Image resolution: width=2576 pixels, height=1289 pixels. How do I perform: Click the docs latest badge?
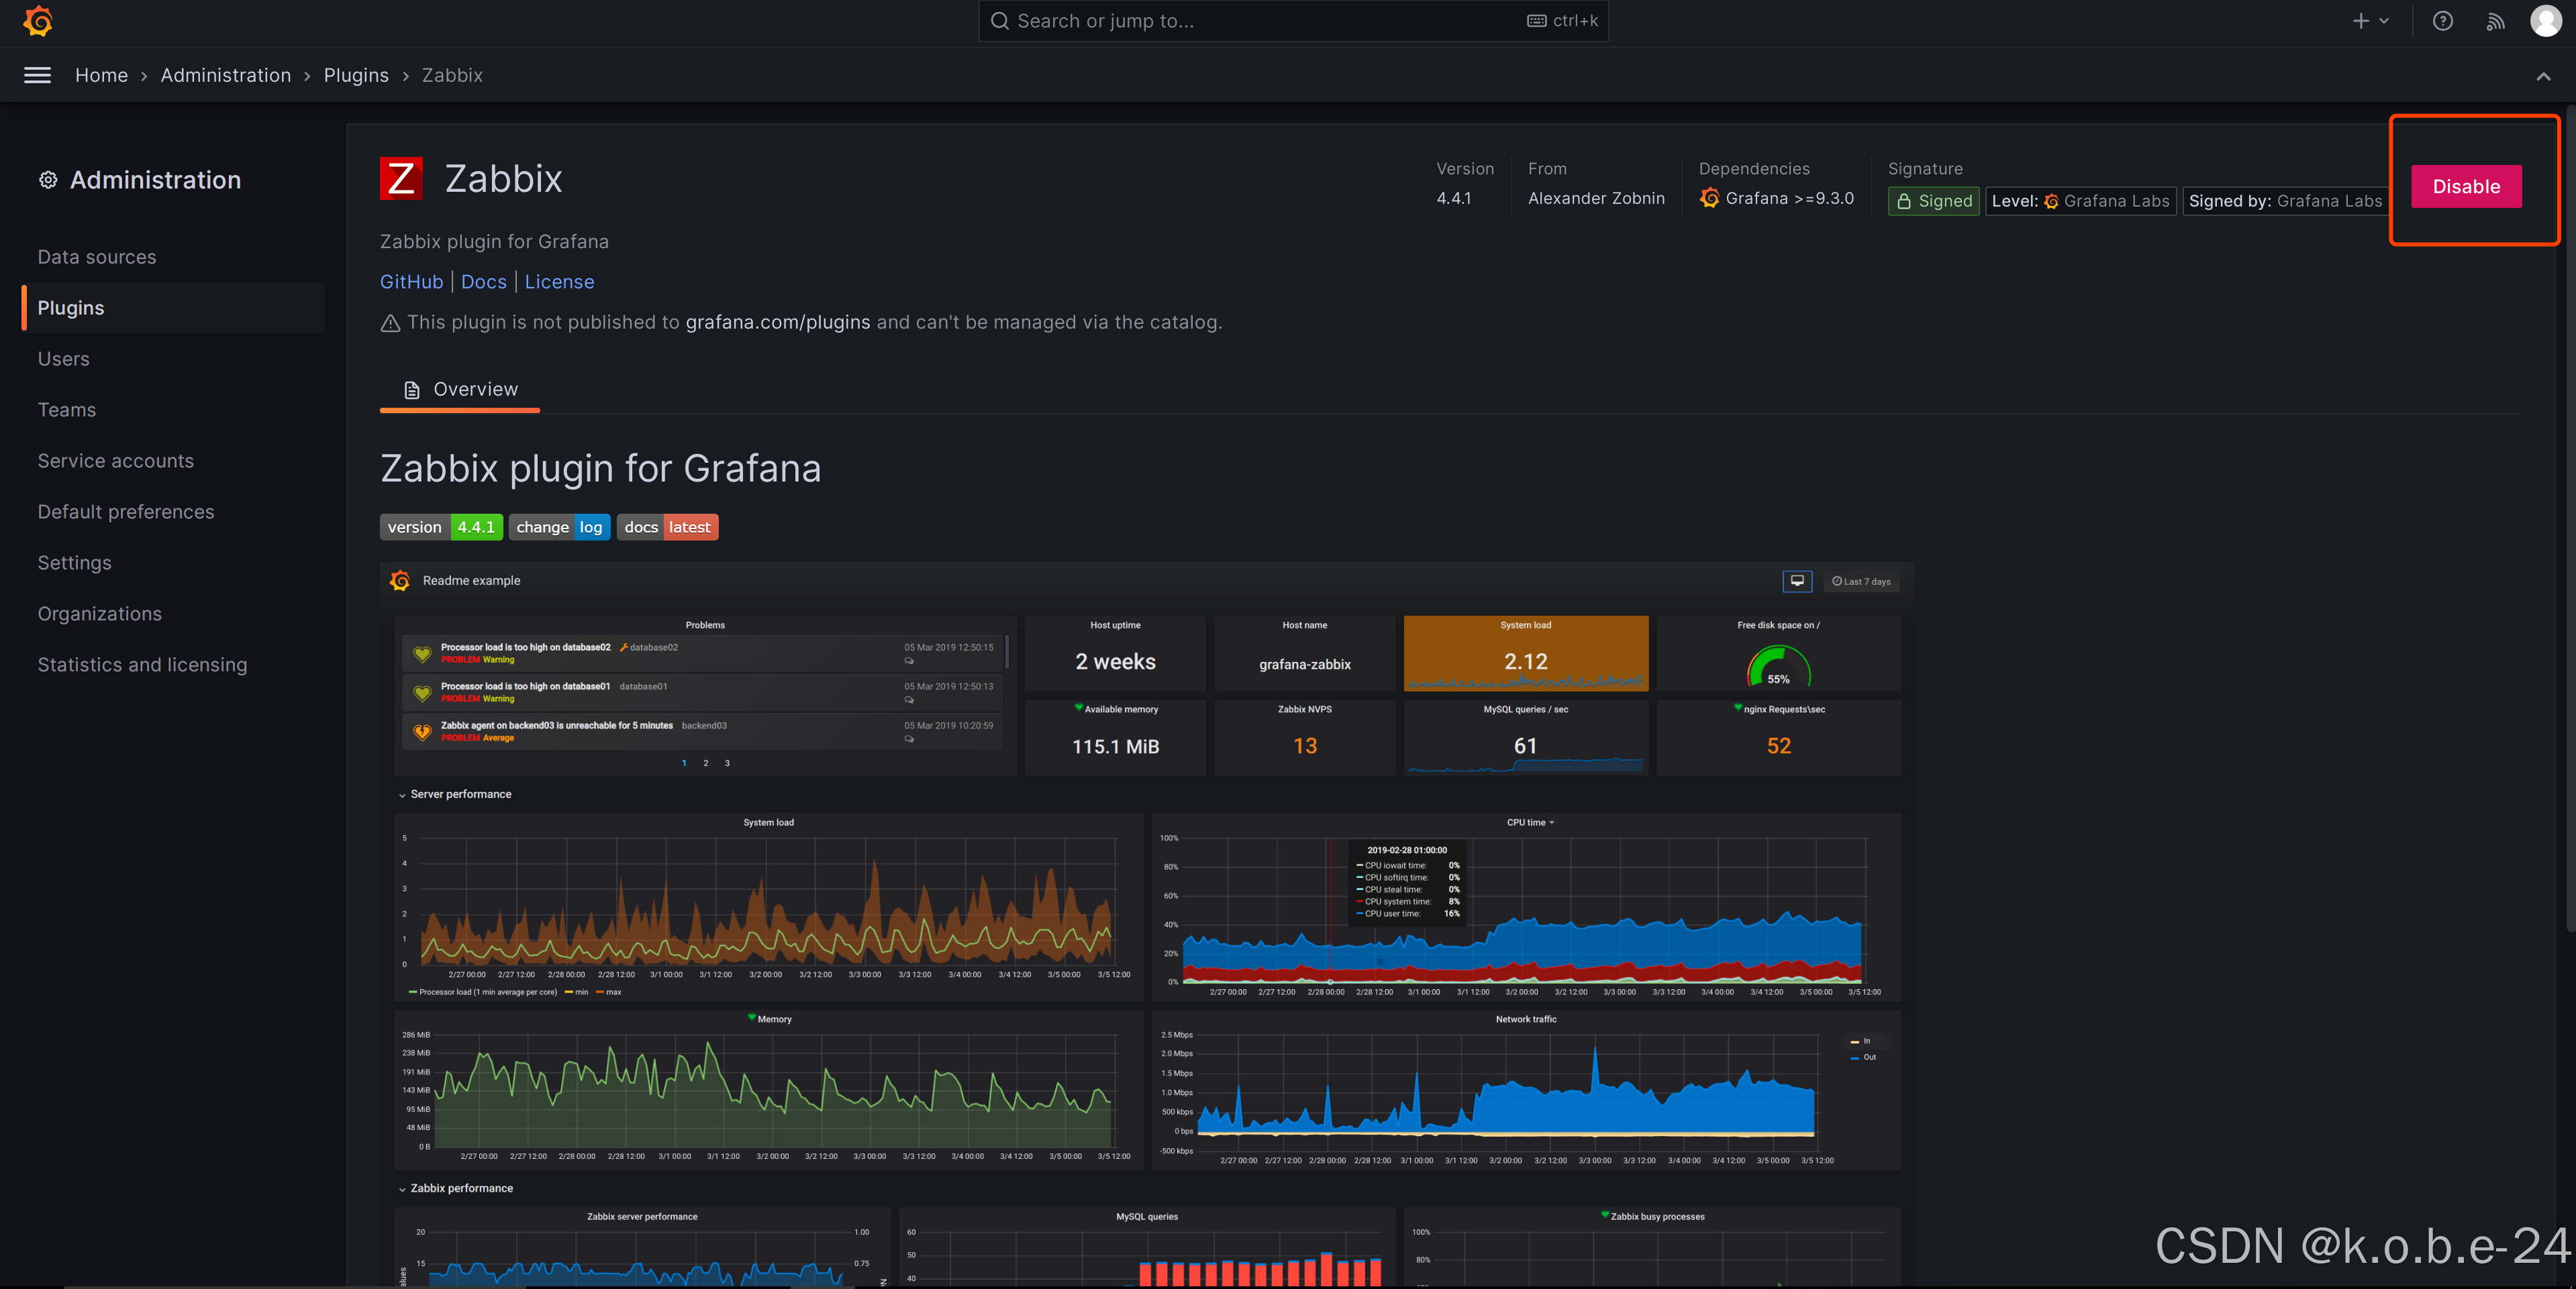click(x=667, y=528)
